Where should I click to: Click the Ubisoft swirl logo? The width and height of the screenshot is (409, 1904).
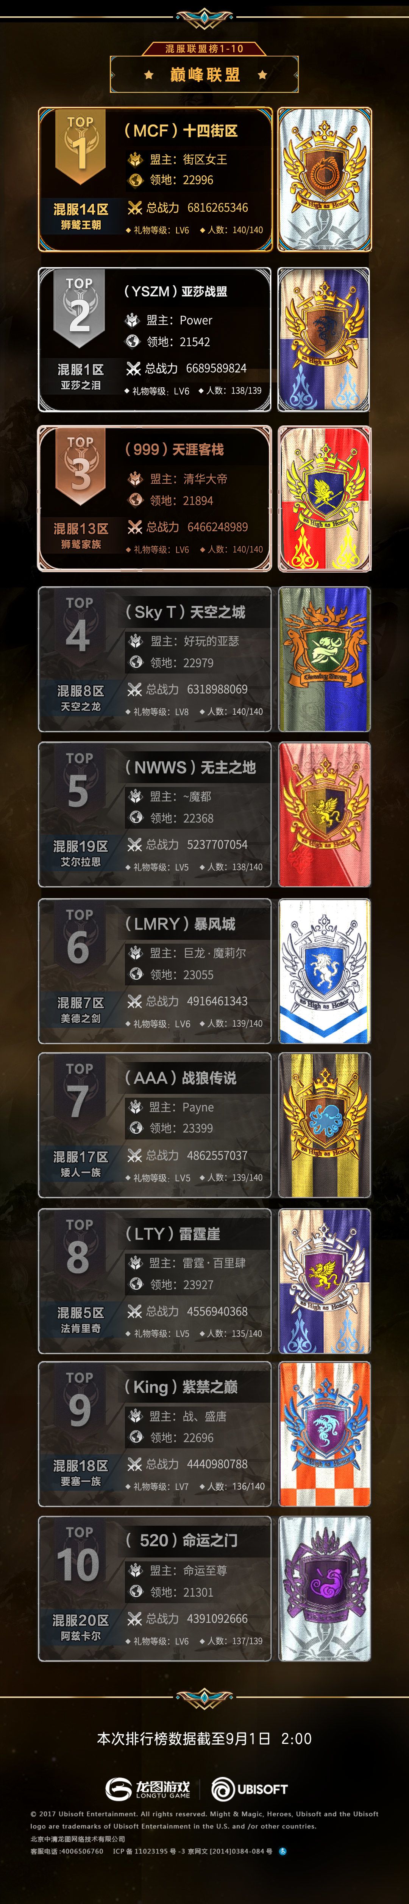[250, 1789]
